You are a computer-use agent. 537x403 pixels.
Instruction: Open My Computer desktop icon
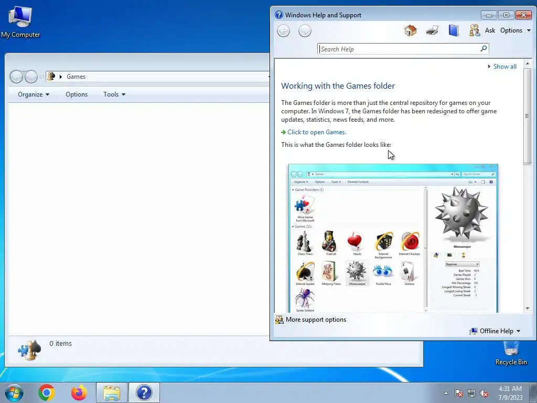click(20, 22)
